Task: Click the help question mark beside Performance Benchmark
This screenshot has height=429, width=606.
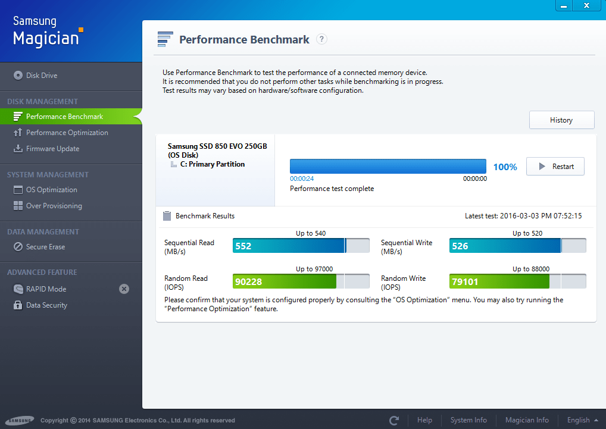Action: tap(321, 39)
